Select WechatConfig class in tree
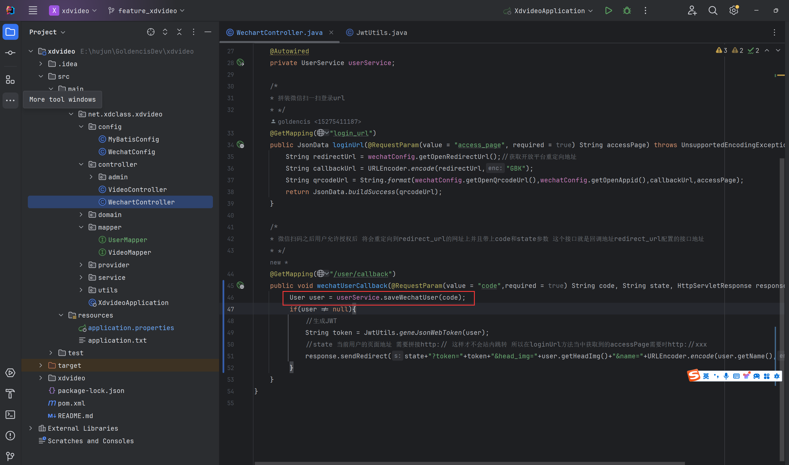The height and width of the screenshot is (465, 789). coord(127,152)
